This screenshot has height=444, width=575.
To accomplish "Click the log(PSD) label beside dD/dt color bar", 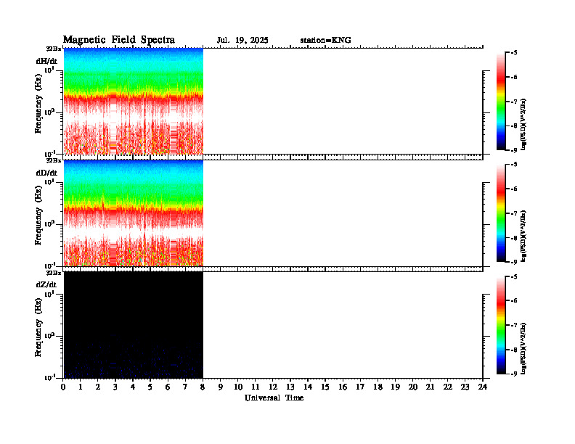I will (x=523, y=236).
